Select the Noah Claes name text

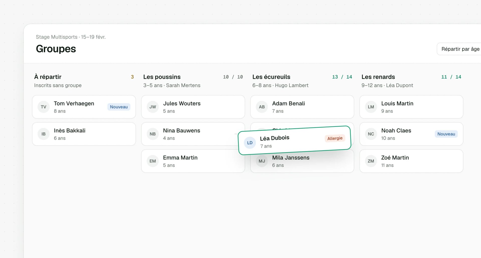click(x=396, y=130)
